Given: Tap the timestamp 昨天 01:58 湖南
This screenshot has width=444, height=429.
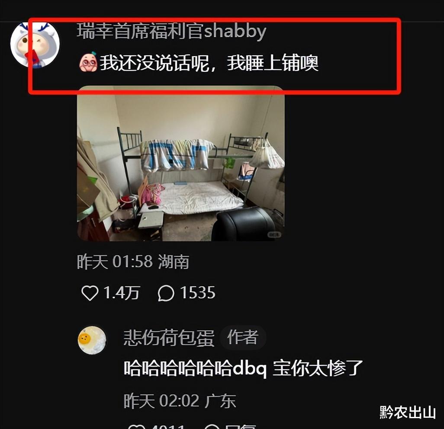Looking at the screenshot, I should pyautogui.click(x=133, y=262).
